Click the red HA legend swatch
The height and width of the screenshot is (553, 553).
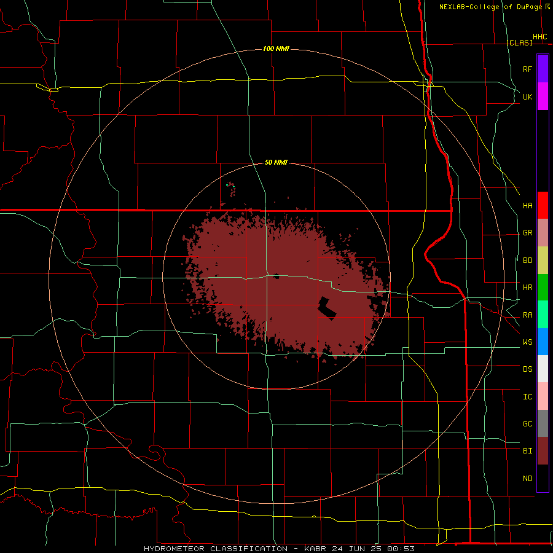point(543,205)
